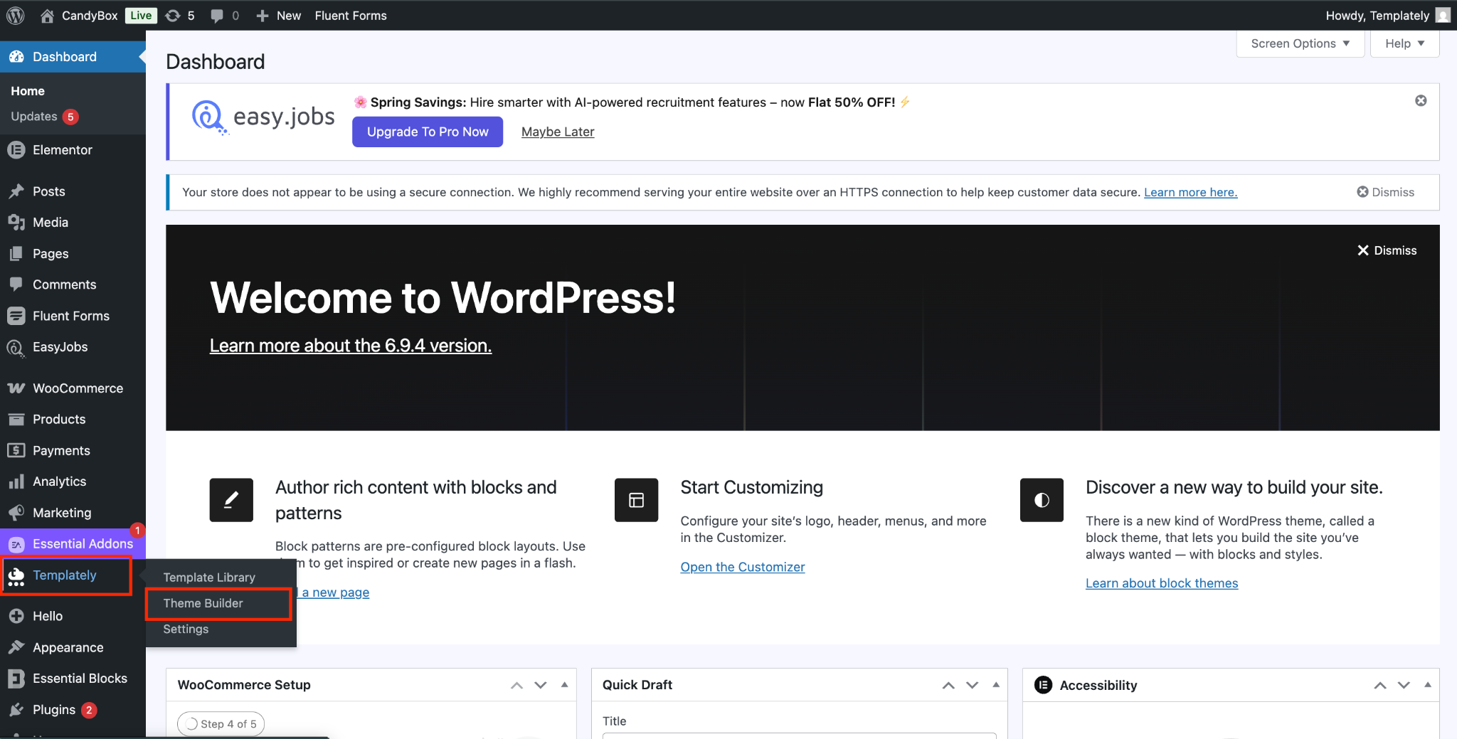Open the Updates submenu item
Viewport: 1457px width, 739px height.
click(x=44, y=117)
